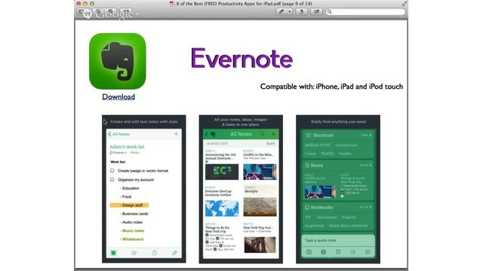Image resolution: width=483 pixels, height=271 pixels.
Task: Click the rotate page button
Action: tap(301, 12)
